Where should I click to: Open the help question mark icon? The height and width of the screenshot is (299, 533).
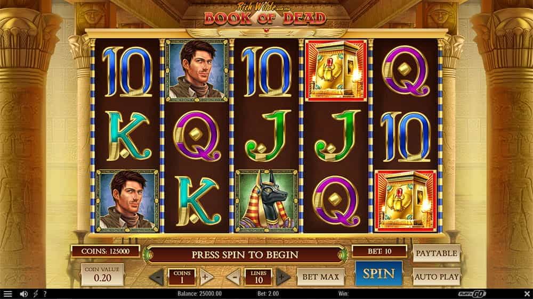(x=45, y=294)
